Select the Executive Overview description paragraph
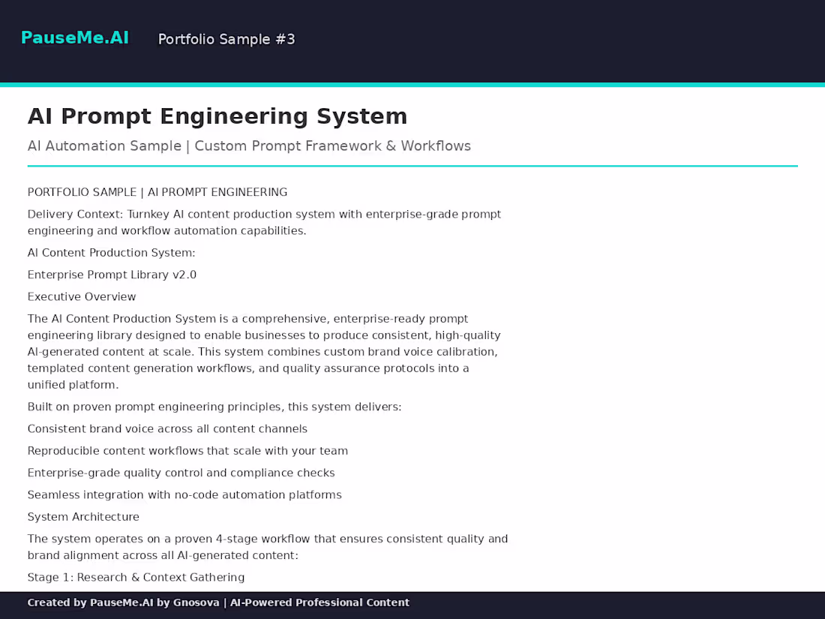The image size is (825, 619). (263, 351)
